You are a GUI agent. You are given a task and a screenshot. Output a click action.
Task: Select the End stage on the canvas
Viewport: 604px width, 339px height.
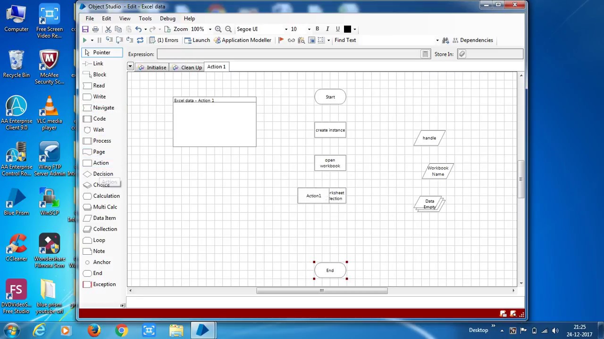[x=330, y=270]
